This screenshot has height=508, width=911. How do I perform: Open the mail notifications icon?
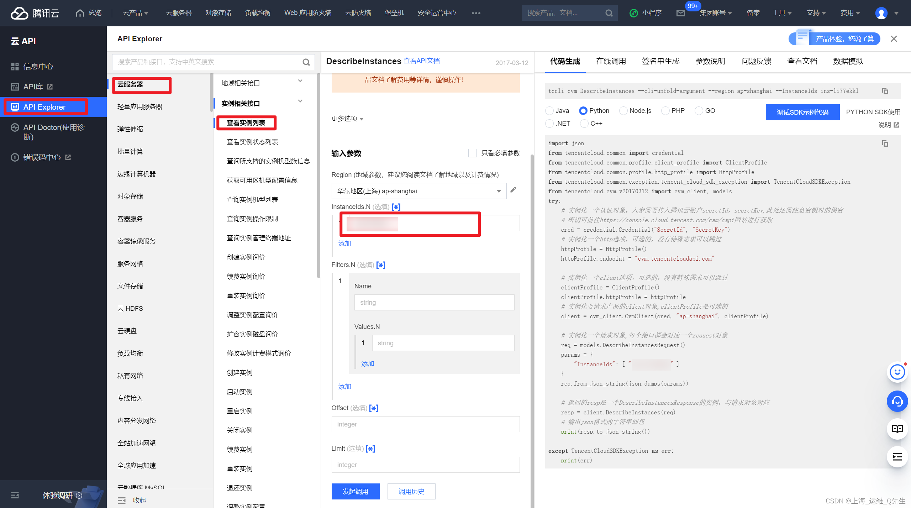[x=680, y=13]
